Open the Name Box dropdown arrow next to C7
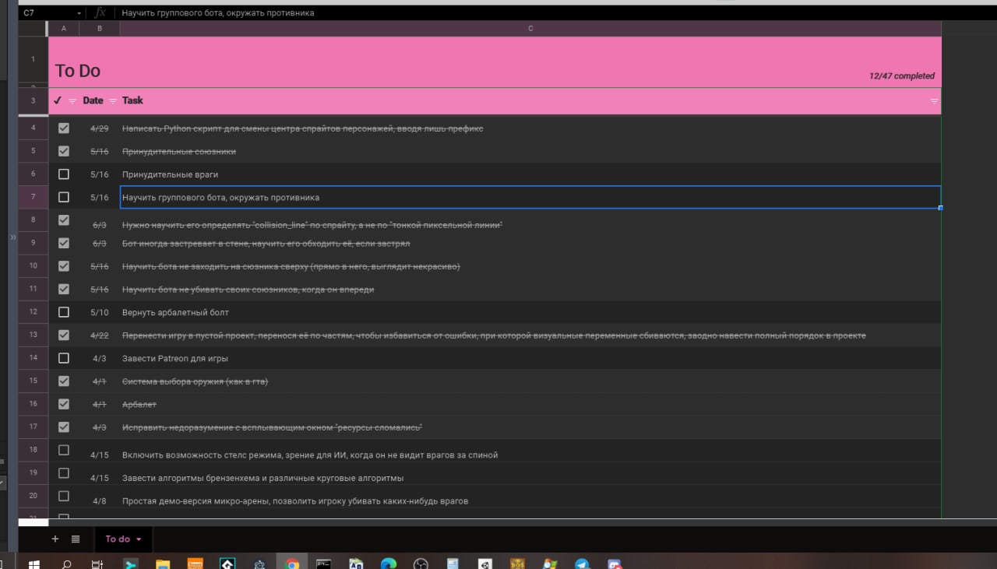The width and height of the screenshot is (997, 569). point(79,13)
